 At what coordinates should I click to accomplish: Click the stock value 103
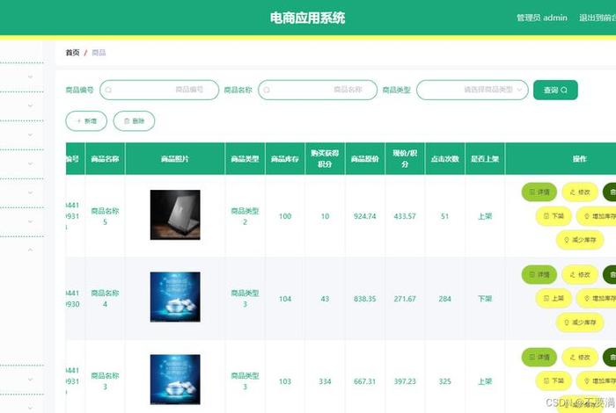tap(285, 381)
